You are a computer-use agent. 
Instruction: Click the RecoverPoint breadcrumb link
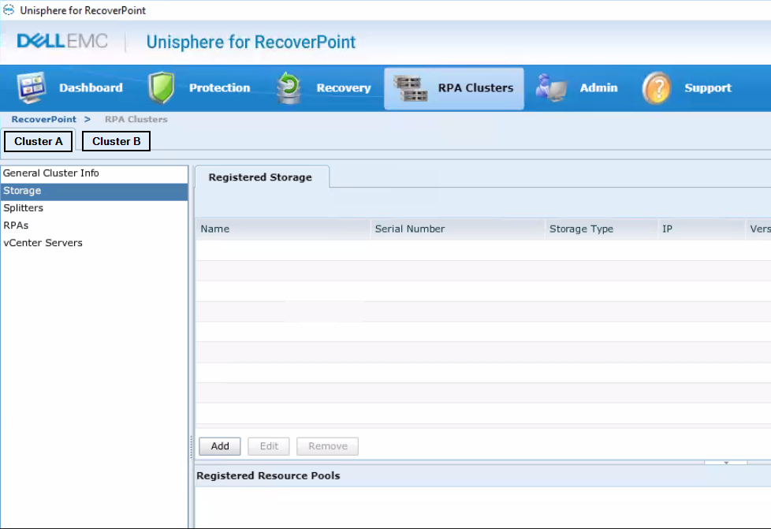44,119
